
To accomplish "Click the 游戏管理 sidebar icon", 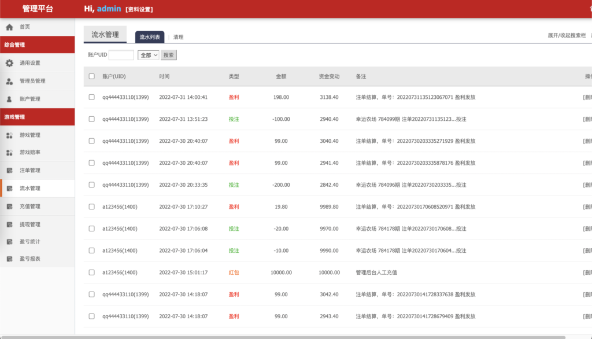I will 9,135.
